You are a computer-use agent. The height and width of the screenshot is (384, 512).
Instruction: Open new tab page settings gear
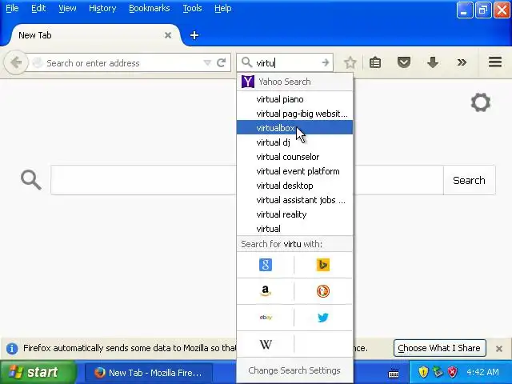click(x=481, y=102)
